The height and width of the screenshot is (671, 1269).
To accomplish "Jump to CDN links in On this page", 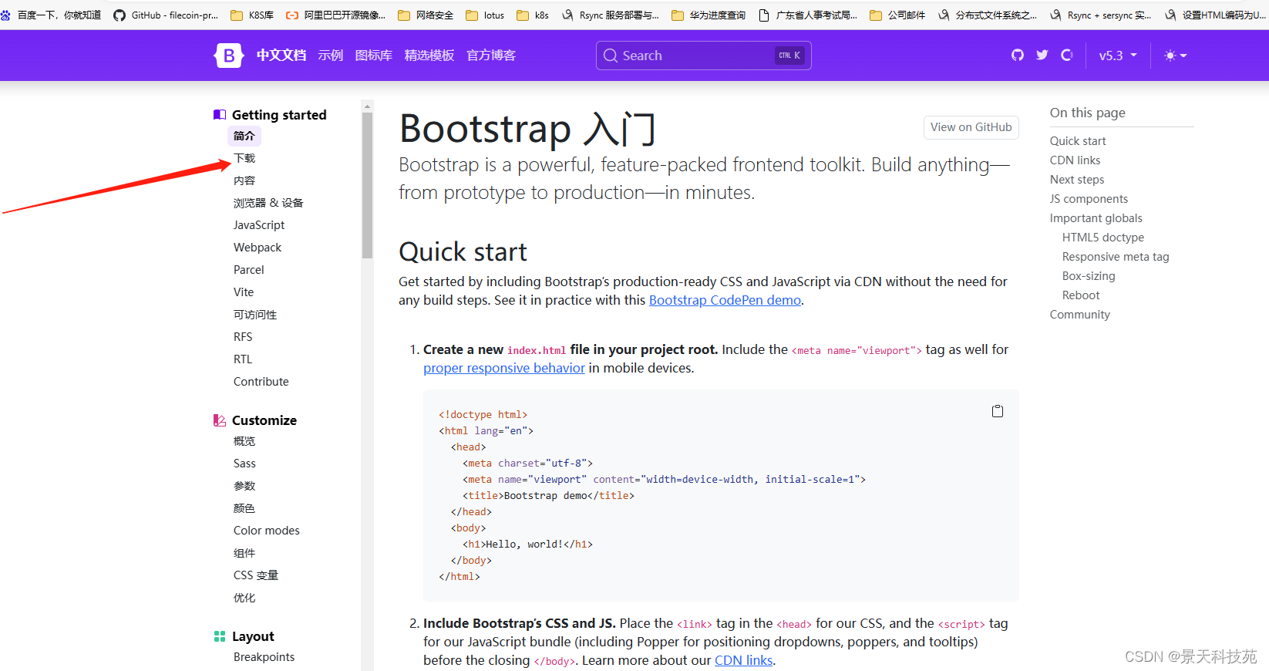I will point(1075,160).
